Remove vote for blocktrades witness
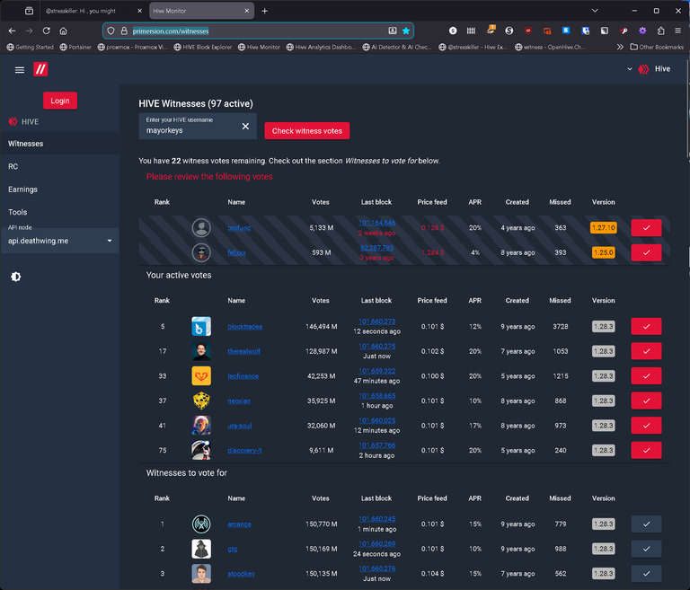 [x=646, y=328]
